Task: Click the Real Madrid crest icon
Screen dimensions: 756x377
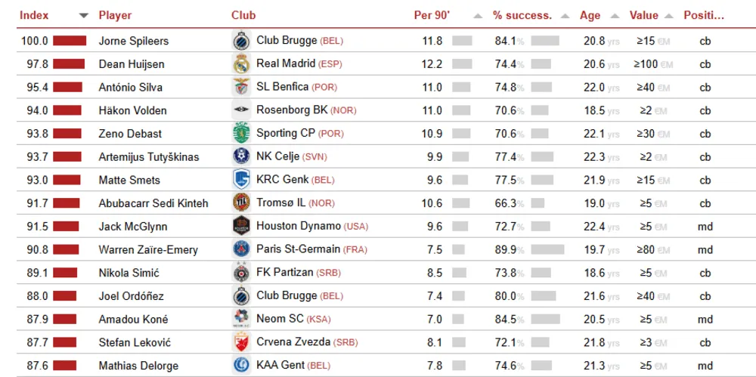Action: click(x=241, y=64)
